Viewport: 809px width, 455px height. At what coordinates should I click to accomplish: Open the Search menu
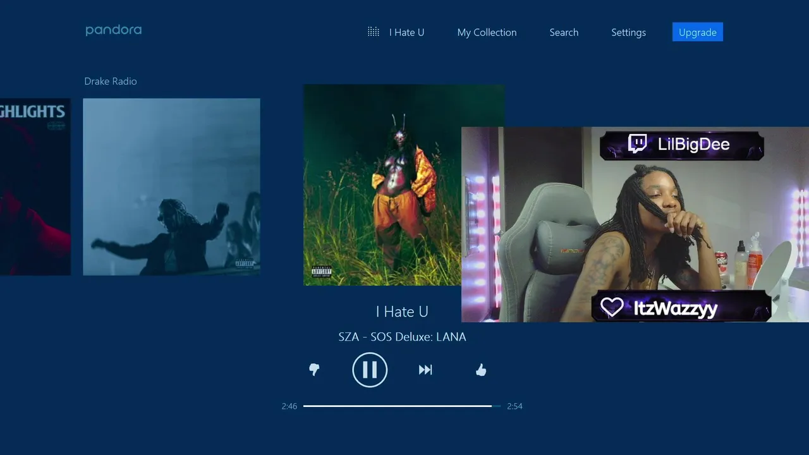(564, 32)
